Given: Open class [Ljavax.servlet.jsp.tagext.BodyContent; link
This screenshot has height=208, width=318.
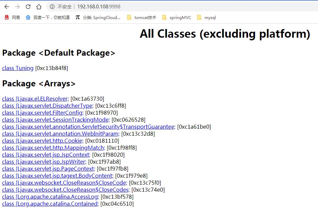Looking at the screenshot, I should pyautogui.click(x=58, y=176).
